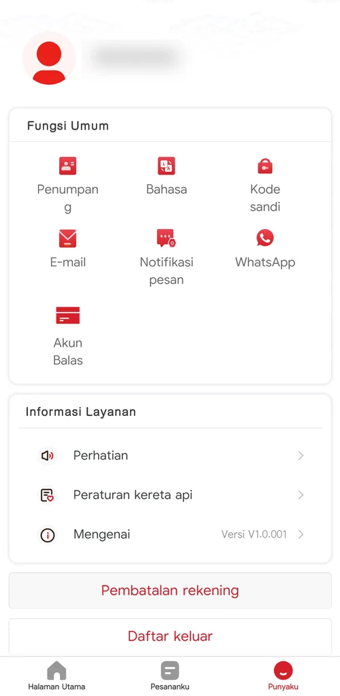Open the Akun Balas card icon

(67, 315)
